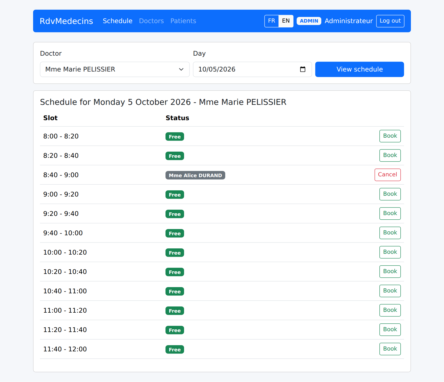Cancel Mme Alice DURAND's 8:40 appointment
Screen dimensions: 444x382
point(387,175)
